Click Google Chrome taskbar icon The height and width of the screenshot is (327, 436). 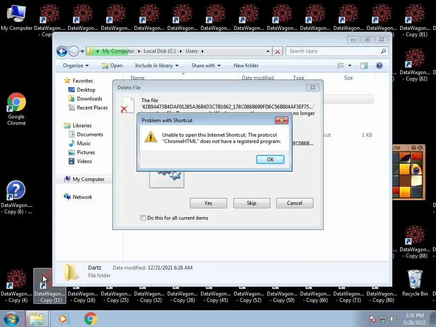click(91, 318)
